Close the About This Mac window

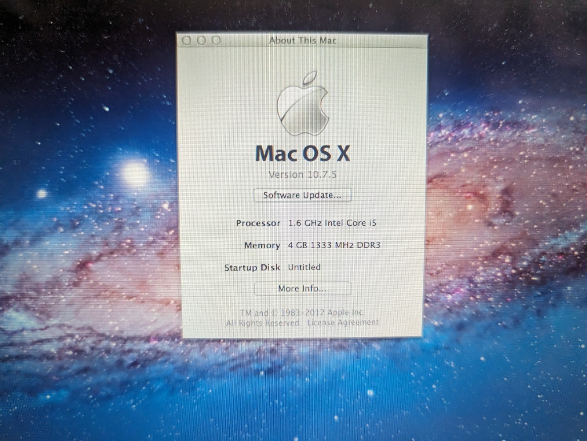187,40
